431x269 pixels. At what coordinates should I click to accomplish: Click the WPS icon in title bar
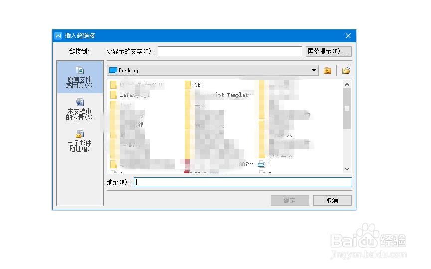pyautogui.click(x=58, y=36)
